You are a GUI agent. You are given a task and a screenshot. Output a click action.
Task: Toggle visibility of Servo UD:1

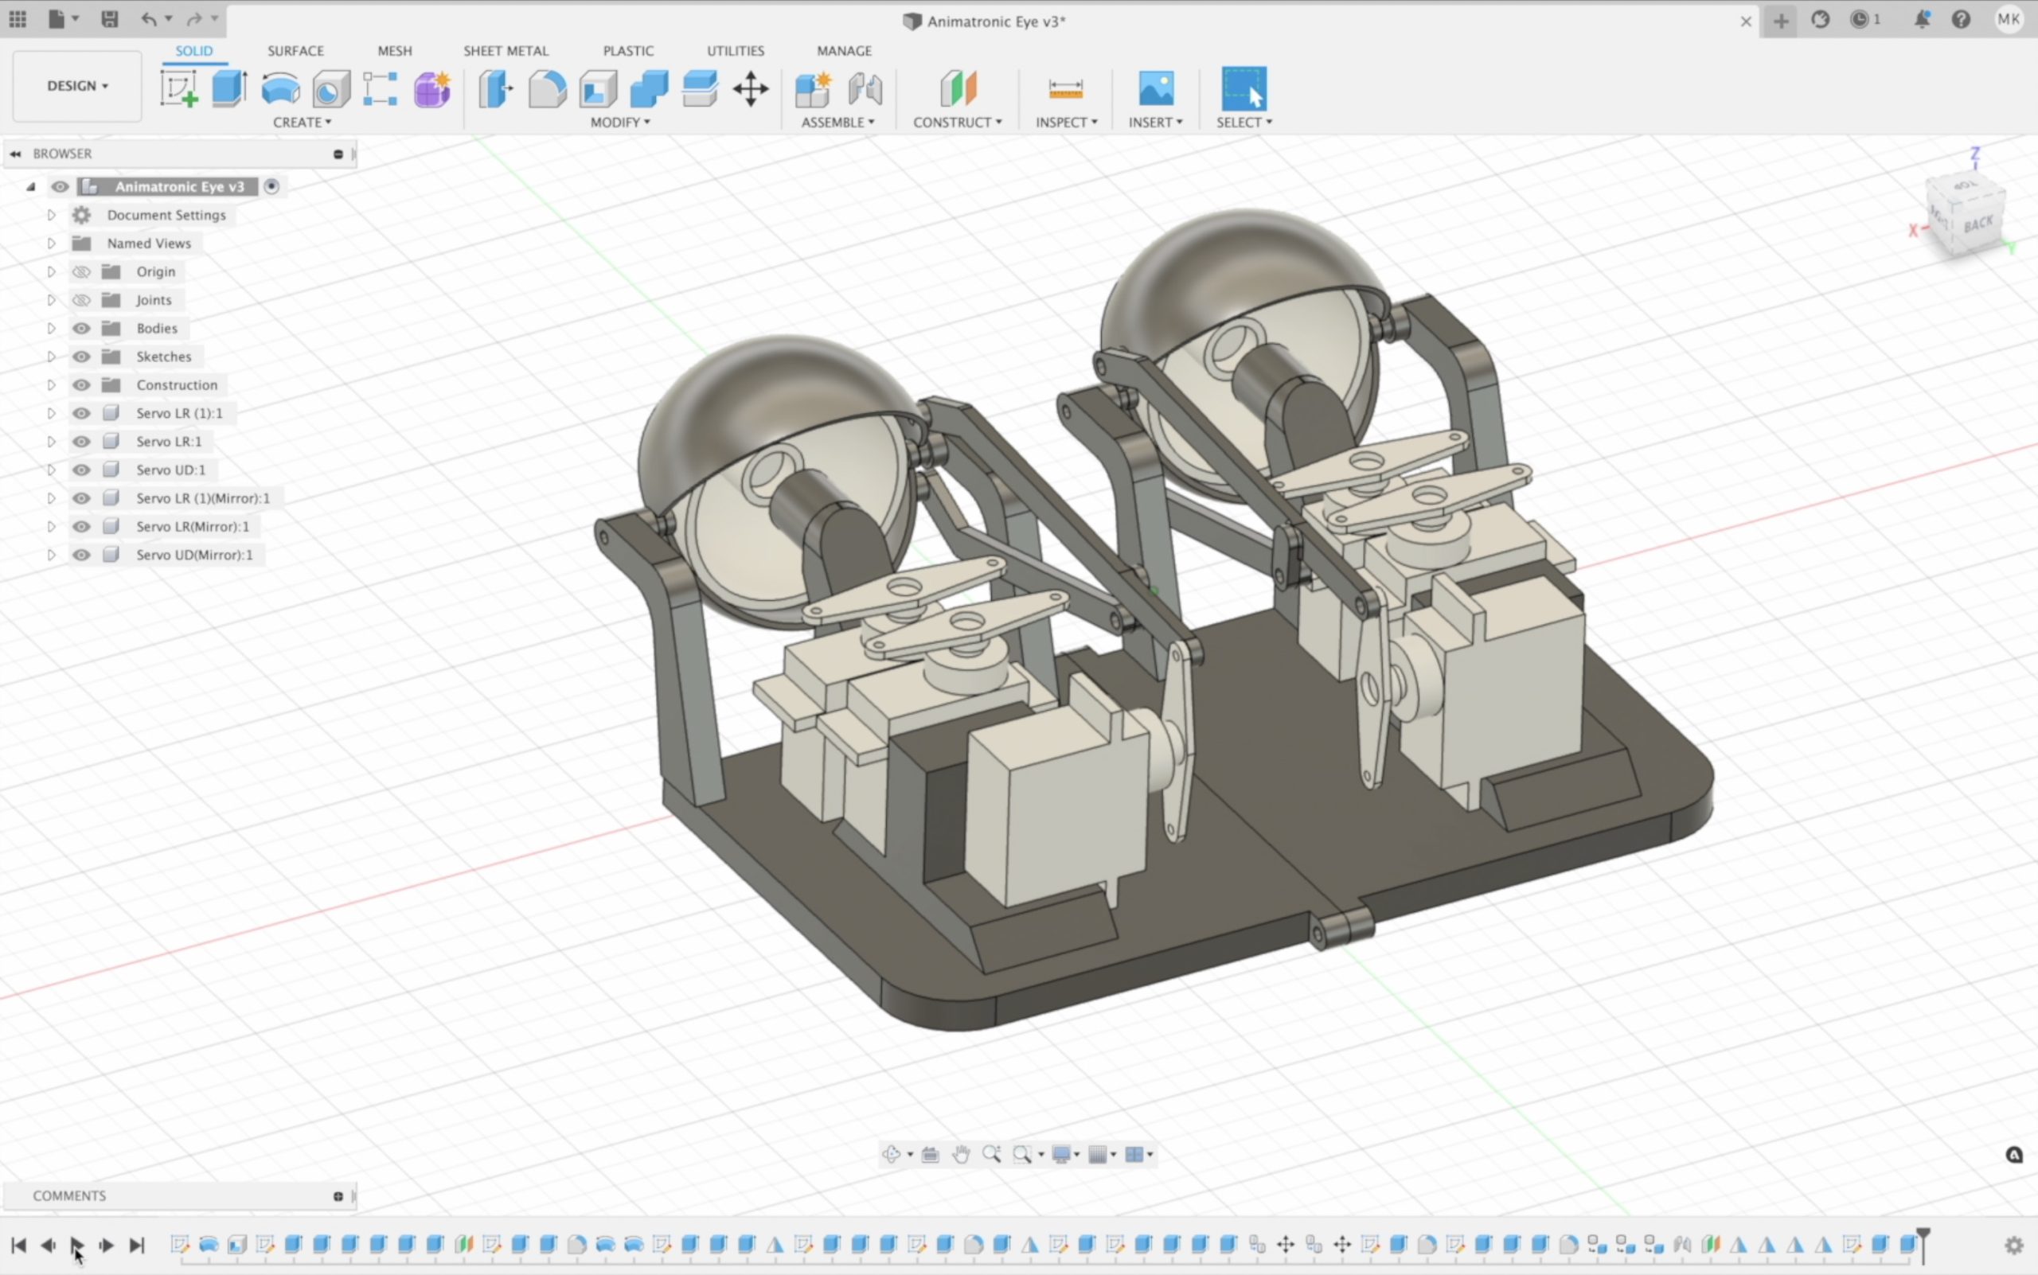[x=81, y=470]
